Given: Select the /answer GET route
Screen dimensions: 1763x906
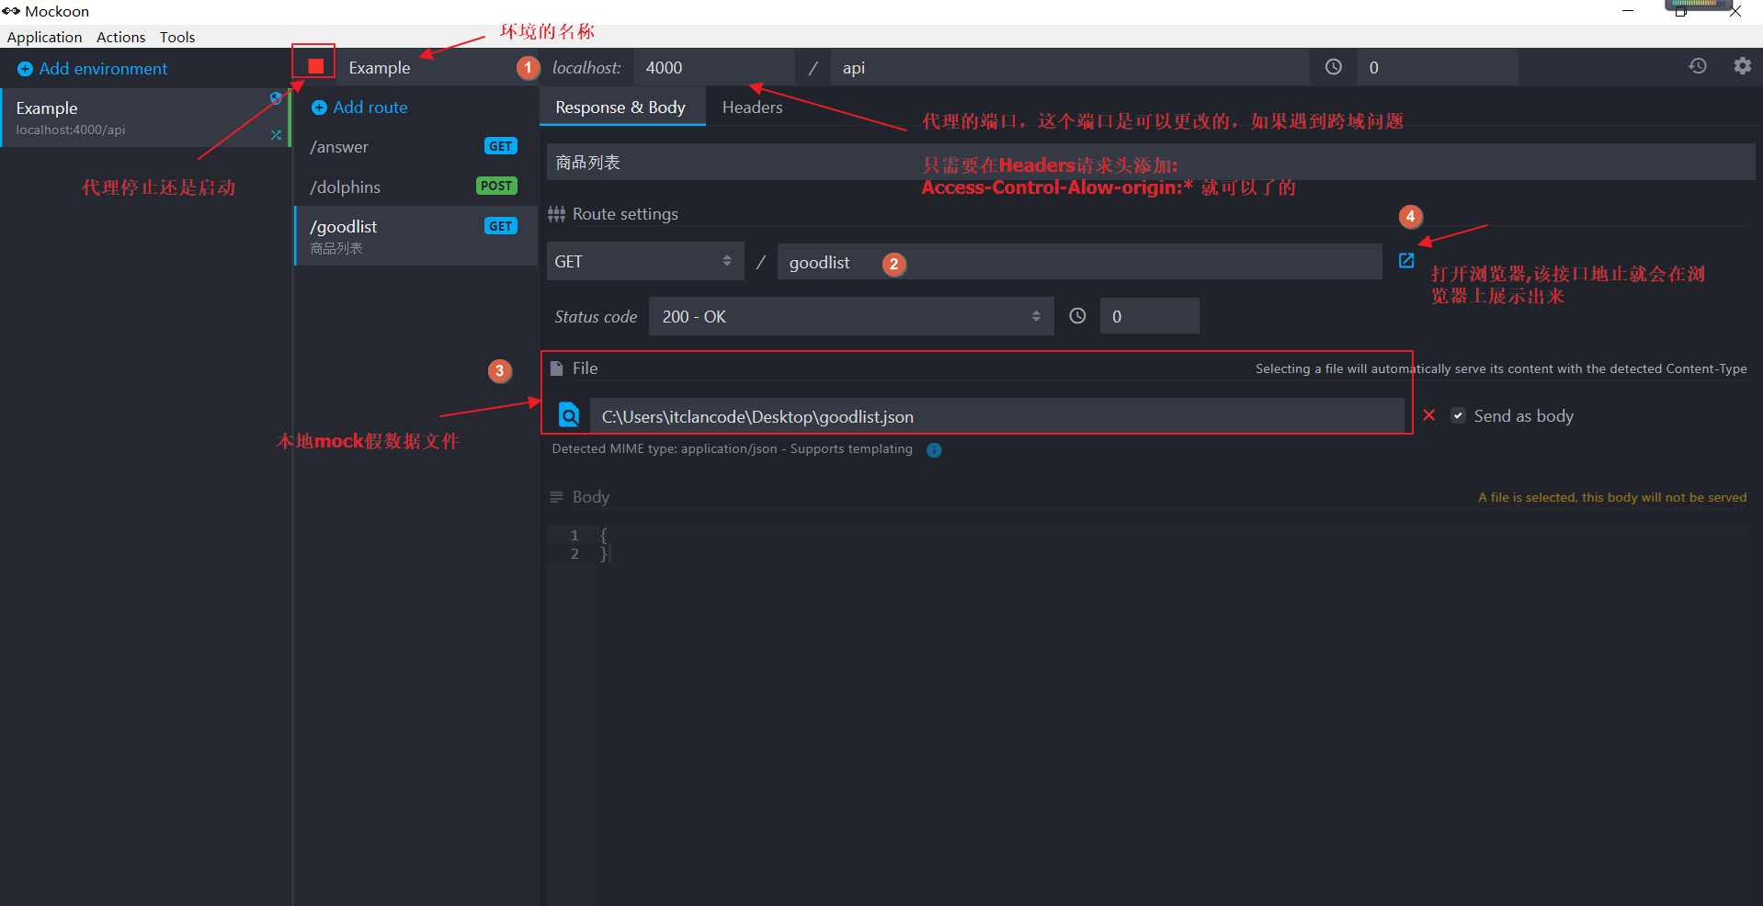Looking at the screenshot, I should 415,147.
